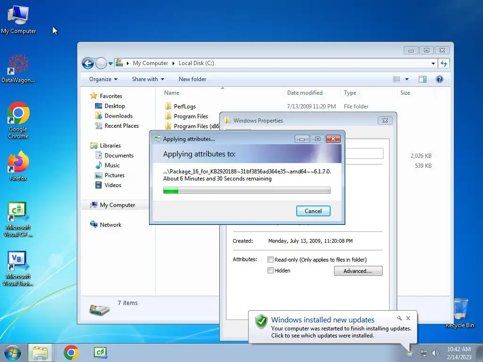Close the Windows Properties dialog
This screenshot has height=362, width=483.
(385, 120)
